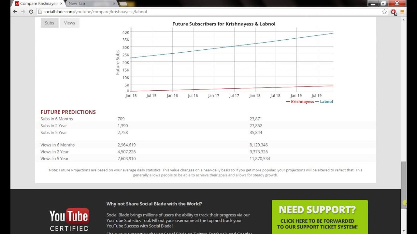Select the value 2,964,619
The image size is (417, 234).
point(127,145)
